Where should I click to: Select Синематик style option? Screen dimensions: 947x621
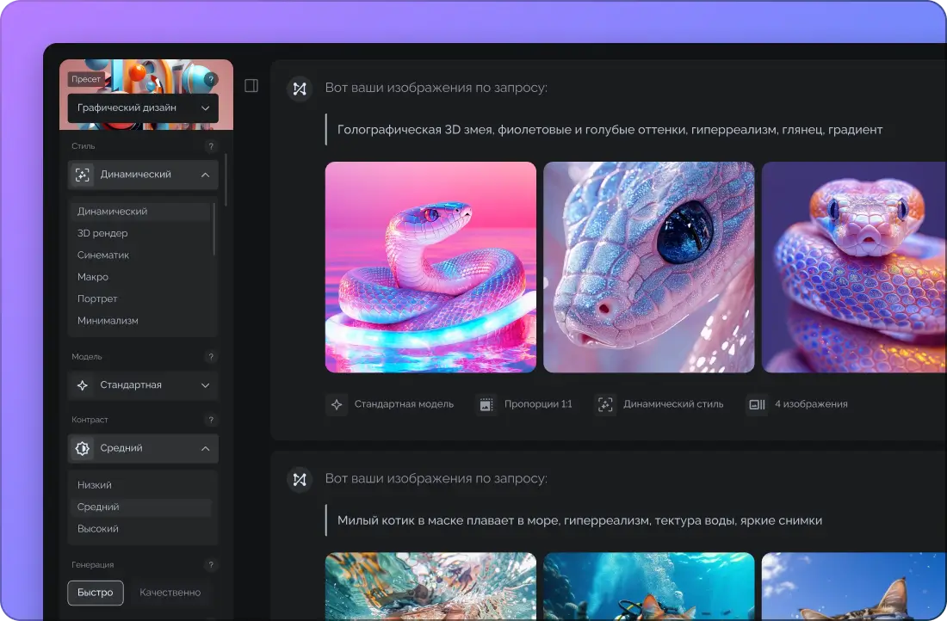tap(103, 255)
